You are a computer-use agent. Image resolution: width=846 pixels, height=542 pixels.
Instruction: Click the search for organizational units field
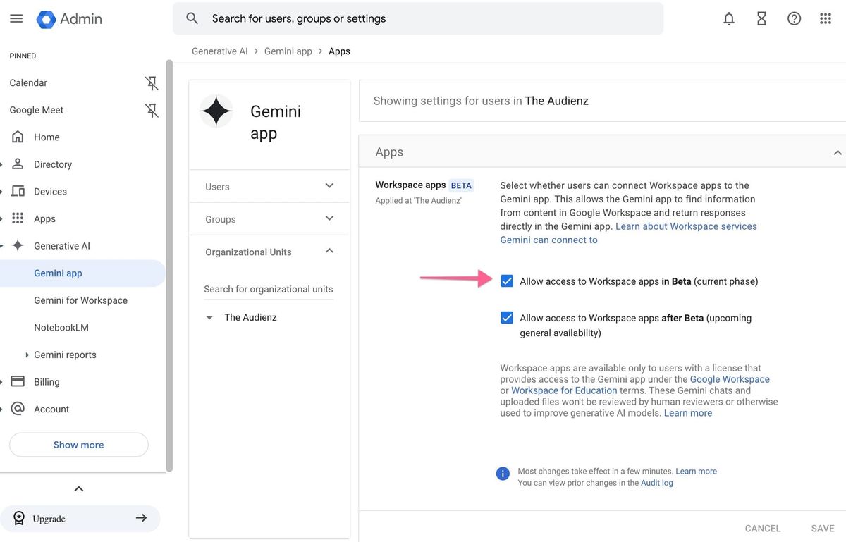268,288
